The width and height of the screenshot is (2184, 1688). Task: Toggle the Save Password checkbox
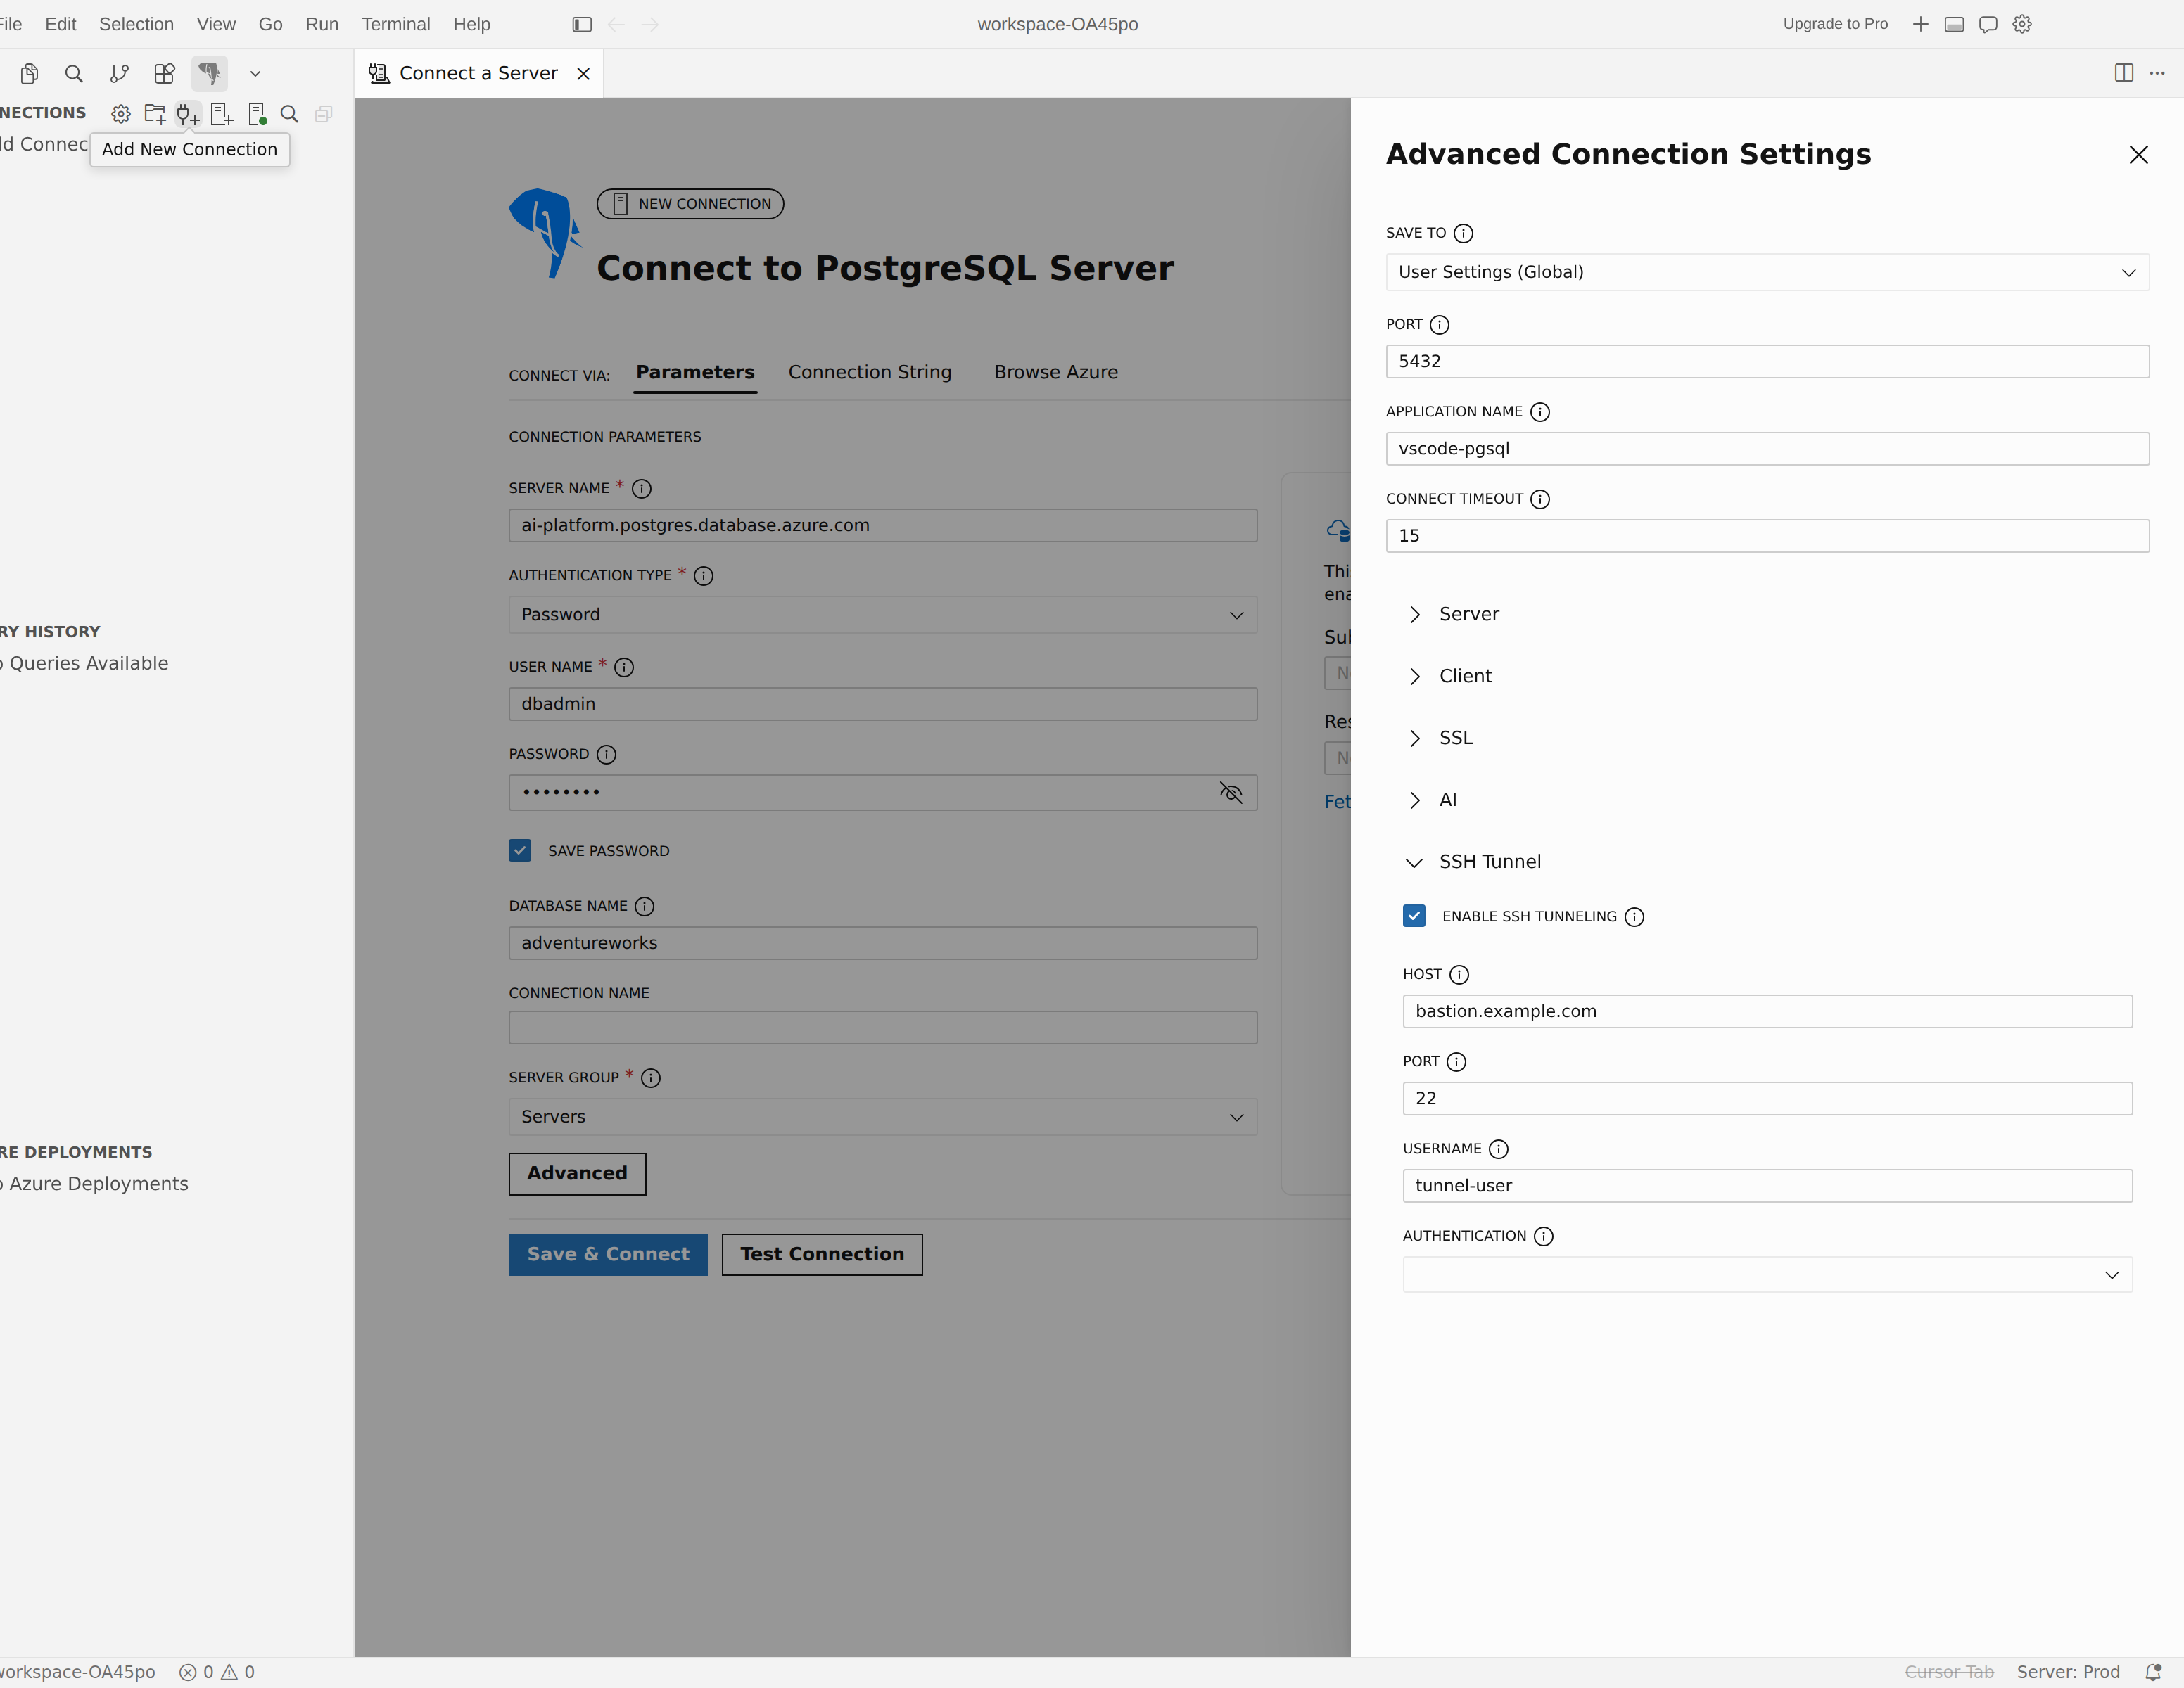coord(520,850)
